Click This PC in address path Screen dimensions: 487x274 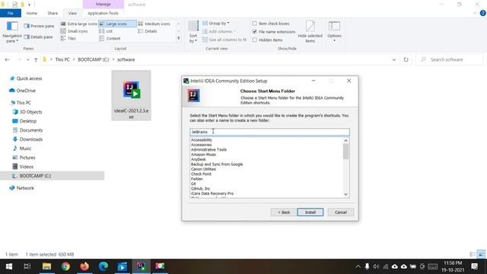pyautogui.click(x=62, y=59)
